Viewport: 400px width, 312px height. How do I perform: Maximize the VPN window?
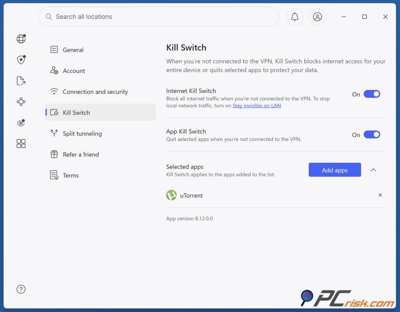(x=365, y=17)
